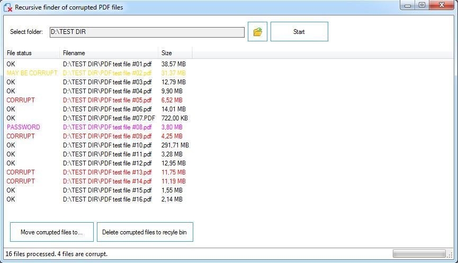Select password-protected PDF test file #08.pdf

pyautogui.click(x=107, y=127)
